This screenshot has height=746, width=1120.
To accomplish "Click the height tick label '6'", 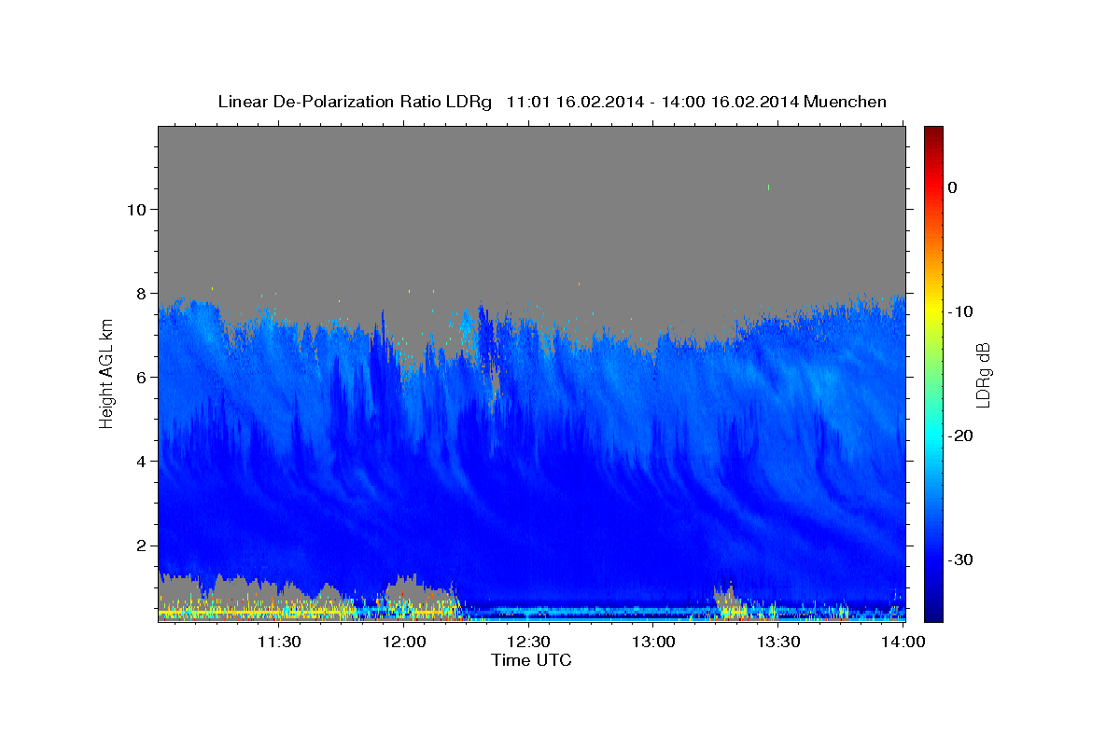I will (140, 377).
